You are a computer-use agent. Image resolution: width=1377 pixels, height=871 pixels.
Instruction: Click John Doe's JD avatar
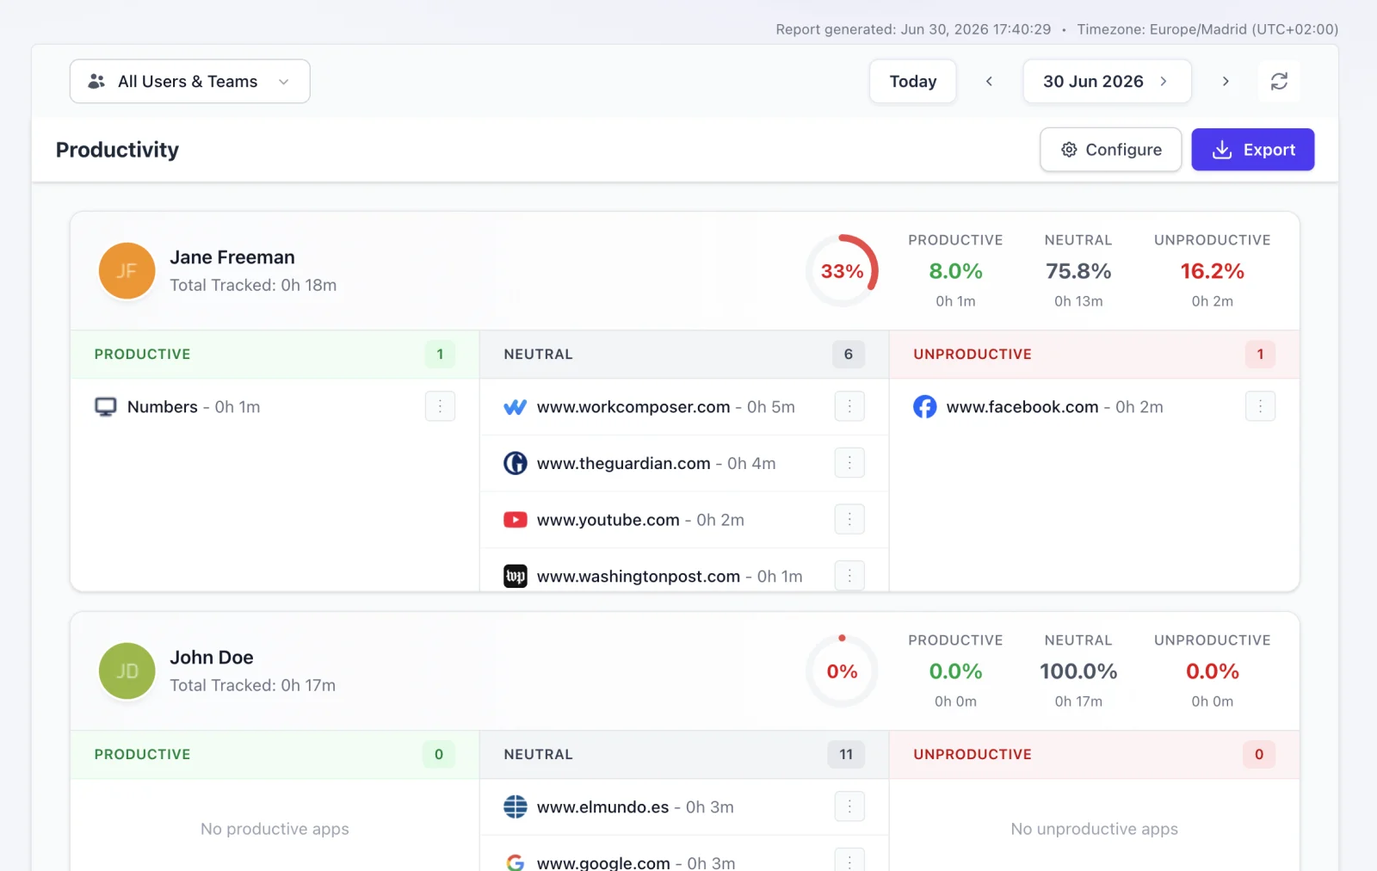127,670
